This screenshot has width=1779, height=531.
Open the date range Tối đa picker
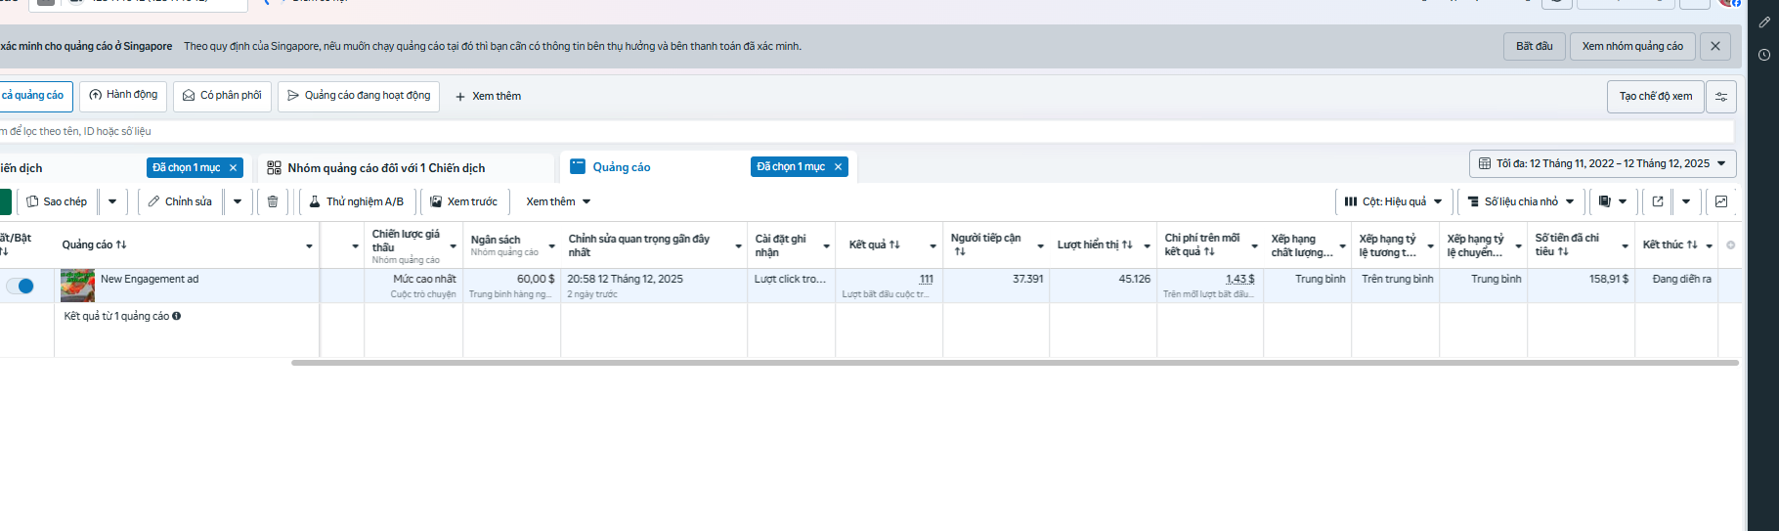pos(1603,163)
